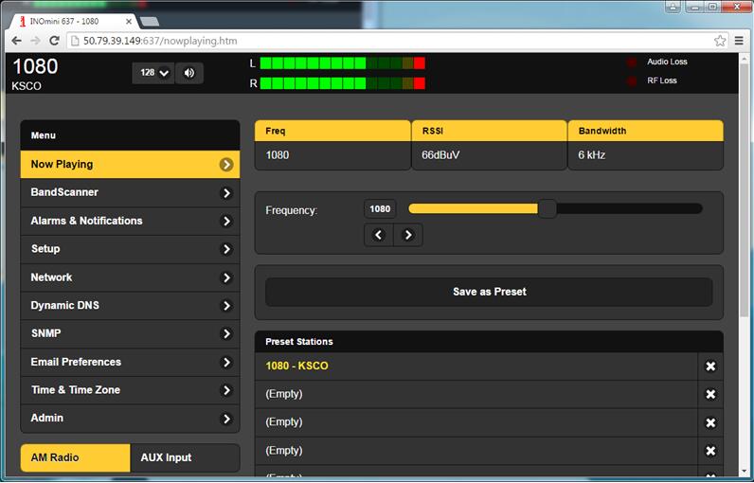Viewport: 754px width, 483px height.
Task: Click the frequency slider handle
Action: [547, 208]
